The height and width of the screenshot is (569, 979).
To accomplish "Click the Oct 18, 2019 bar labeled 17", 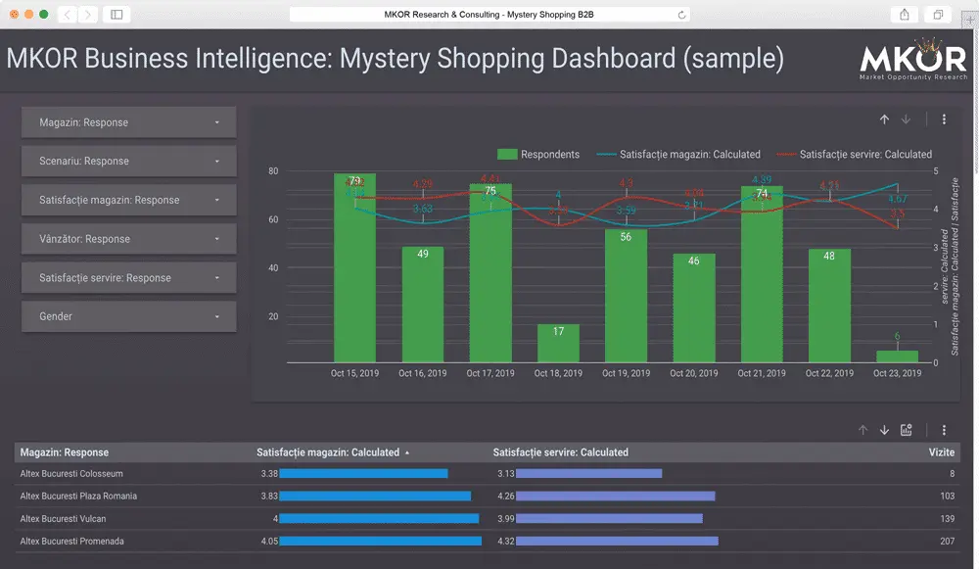I will tap(558, 344).
